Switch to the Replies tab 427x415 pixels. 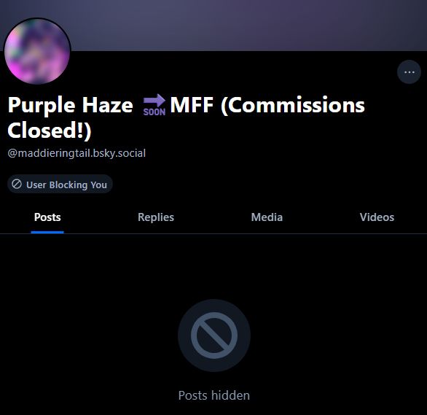(156, 217)
